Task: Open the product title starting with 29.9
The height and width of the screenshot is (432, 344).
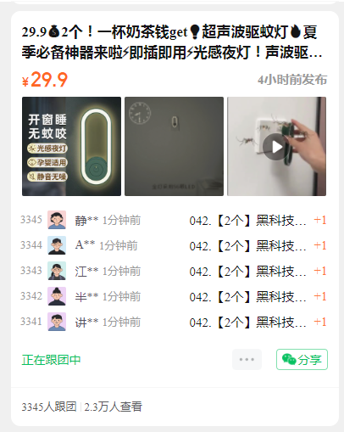Action: pos(172,42)
